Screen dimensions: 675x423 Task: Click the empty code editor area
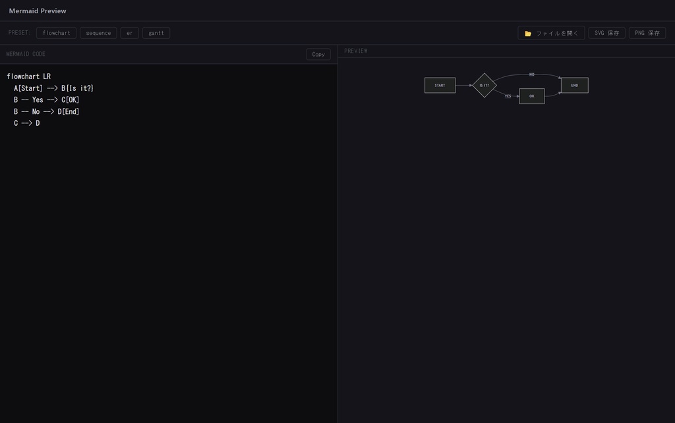(x=169, y=275)
